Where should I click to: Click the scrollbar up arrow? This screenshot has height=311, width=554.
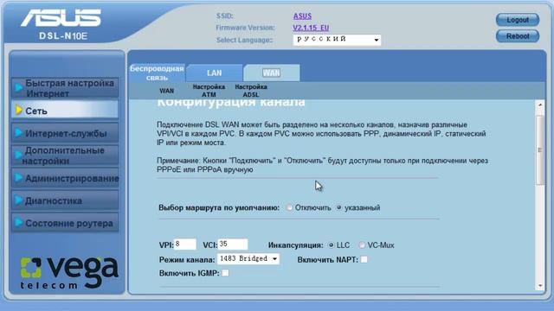coord(540,105)
